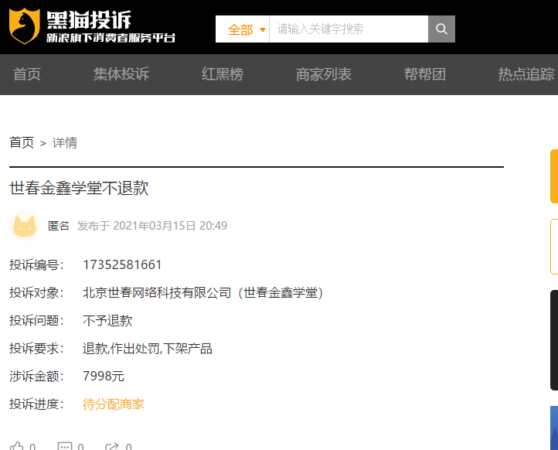This screenshot has width=558, height=450.
Task: Open the 首页 navigation tab
Action: (27, 74)
